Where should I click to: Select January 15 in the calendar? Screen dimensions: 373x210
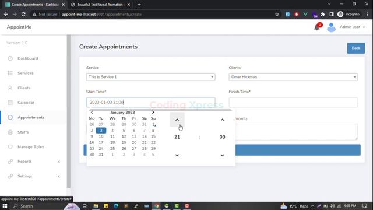[x=153, y=136]
